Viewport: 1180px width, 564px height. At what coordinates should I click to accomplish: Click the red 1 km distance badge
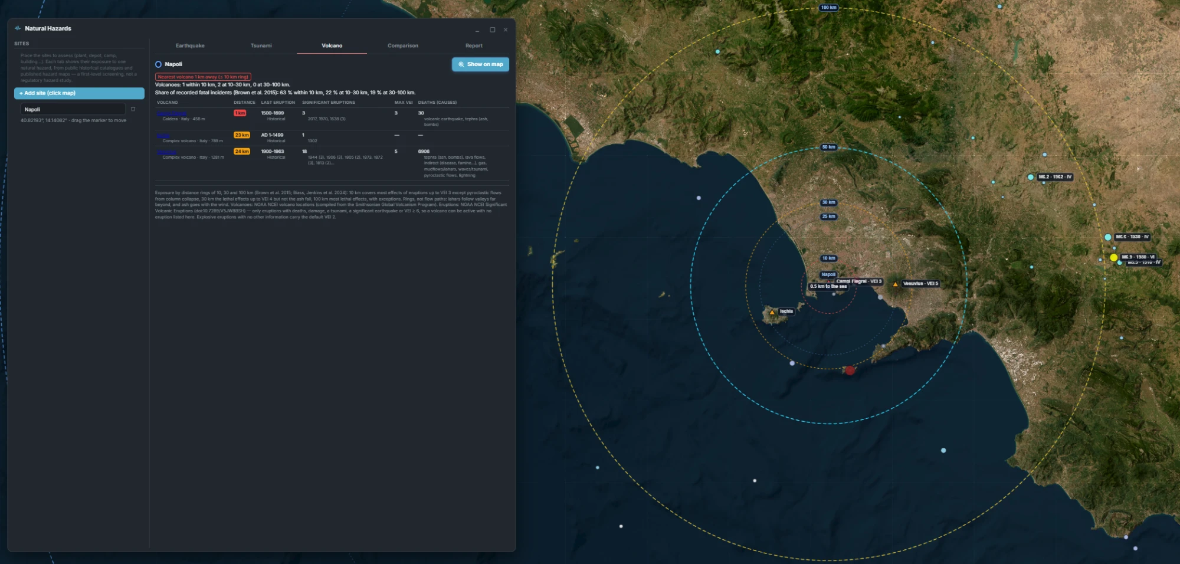(240, 113)
